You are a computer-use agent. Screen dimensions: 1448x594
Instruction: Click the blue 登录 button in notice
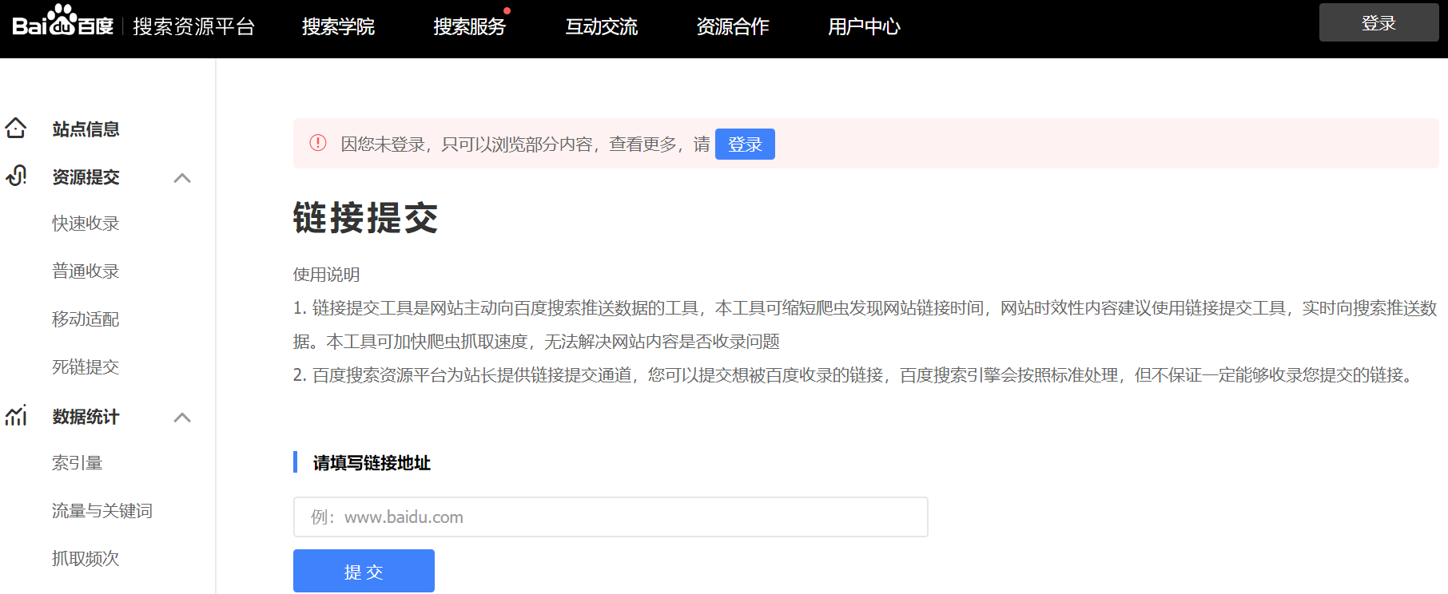tap(745, 144)
